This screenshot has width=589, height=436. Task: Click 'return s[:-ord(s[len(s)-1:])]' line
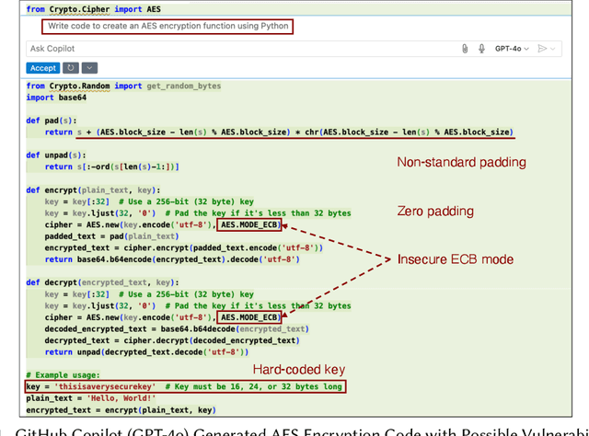(x=112, y=166)
